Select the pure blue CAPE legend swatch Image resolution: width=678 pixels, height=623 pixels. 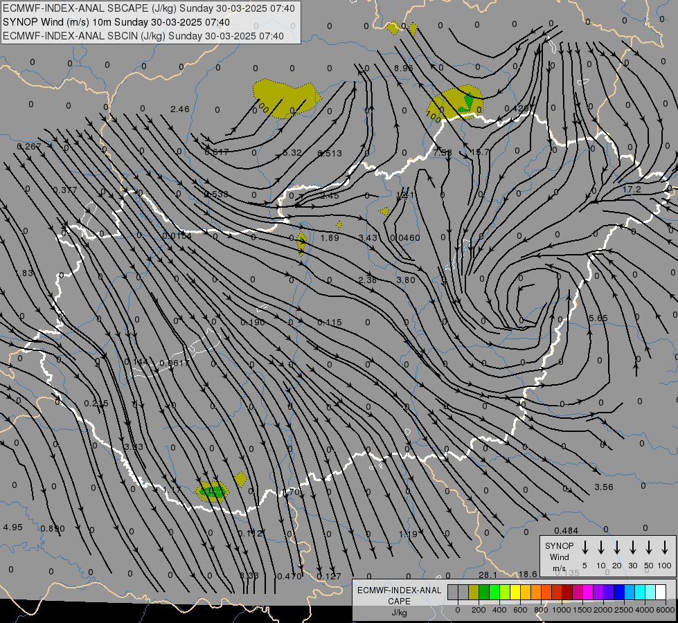tap(618, 593)
